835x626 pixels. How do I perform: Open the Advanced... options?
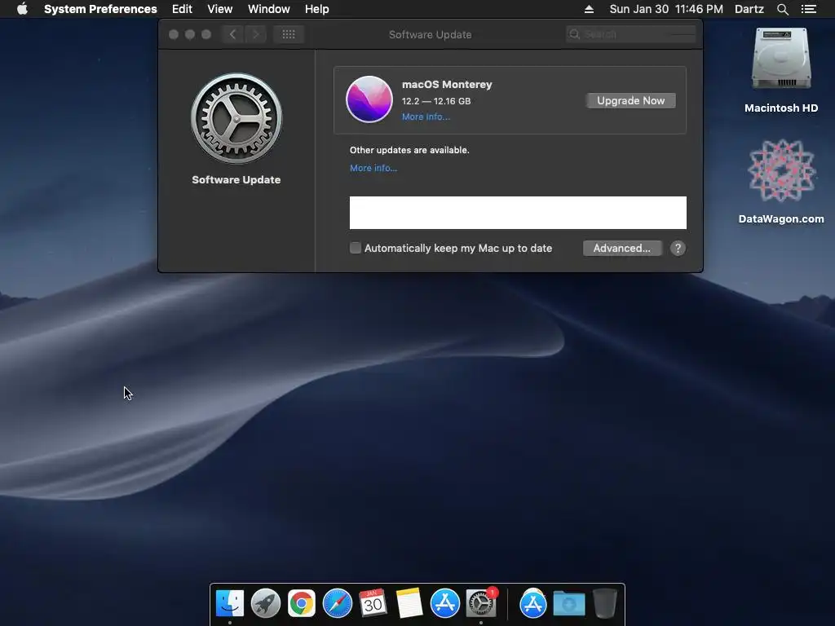click(622, 248)
